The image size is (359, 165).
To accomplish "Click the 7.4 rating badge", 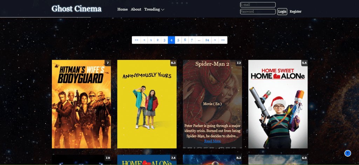I will tap(173, 158).
